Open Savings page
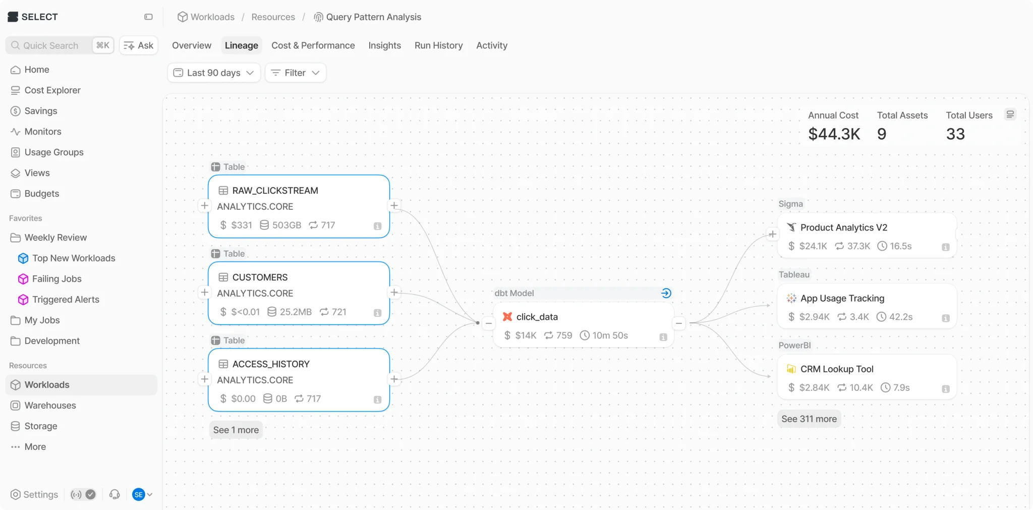The width and height of the screenshot is (1033, 510). [x=81, y=111]
